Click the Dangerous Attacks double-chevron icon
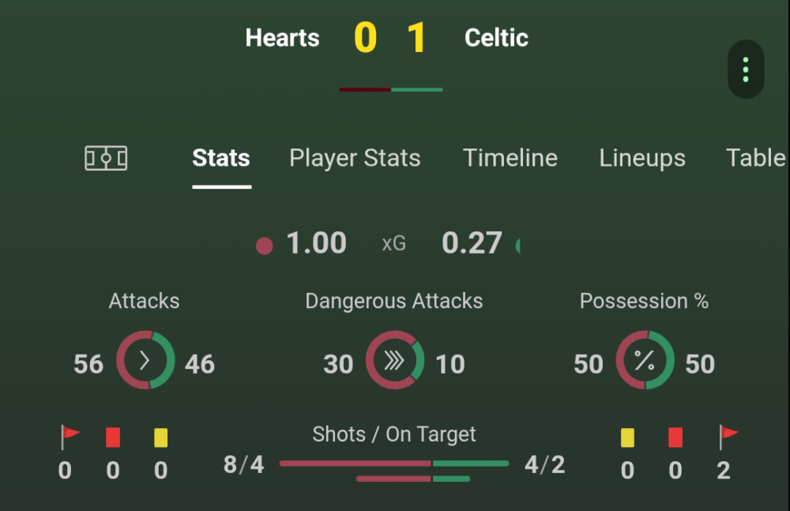 (394, 361)
